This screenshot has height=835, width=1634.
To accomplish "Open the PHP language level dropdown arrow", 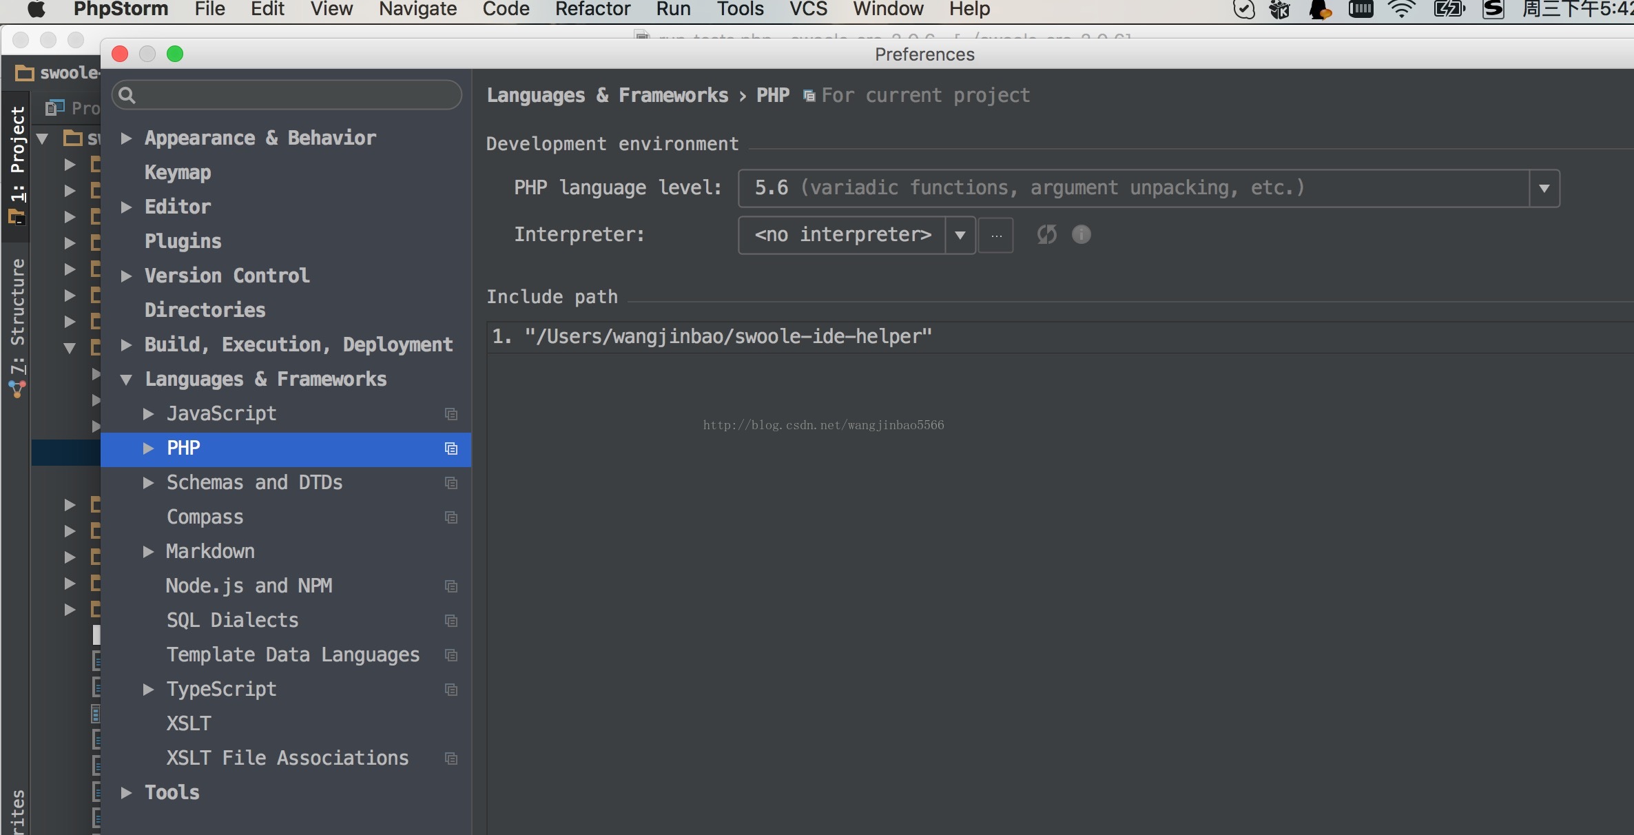I will click(1544, 189).
